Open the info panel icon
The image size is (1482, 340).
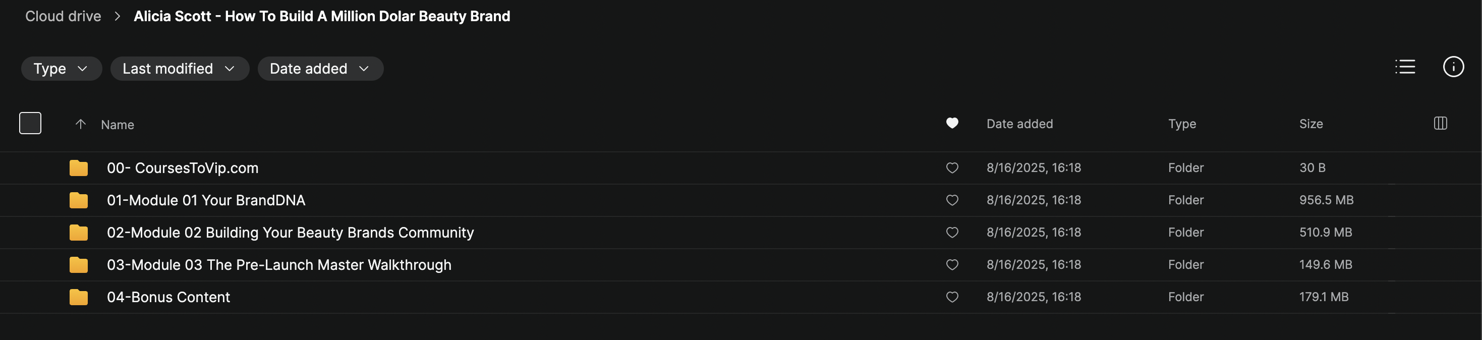(1453, 67)
